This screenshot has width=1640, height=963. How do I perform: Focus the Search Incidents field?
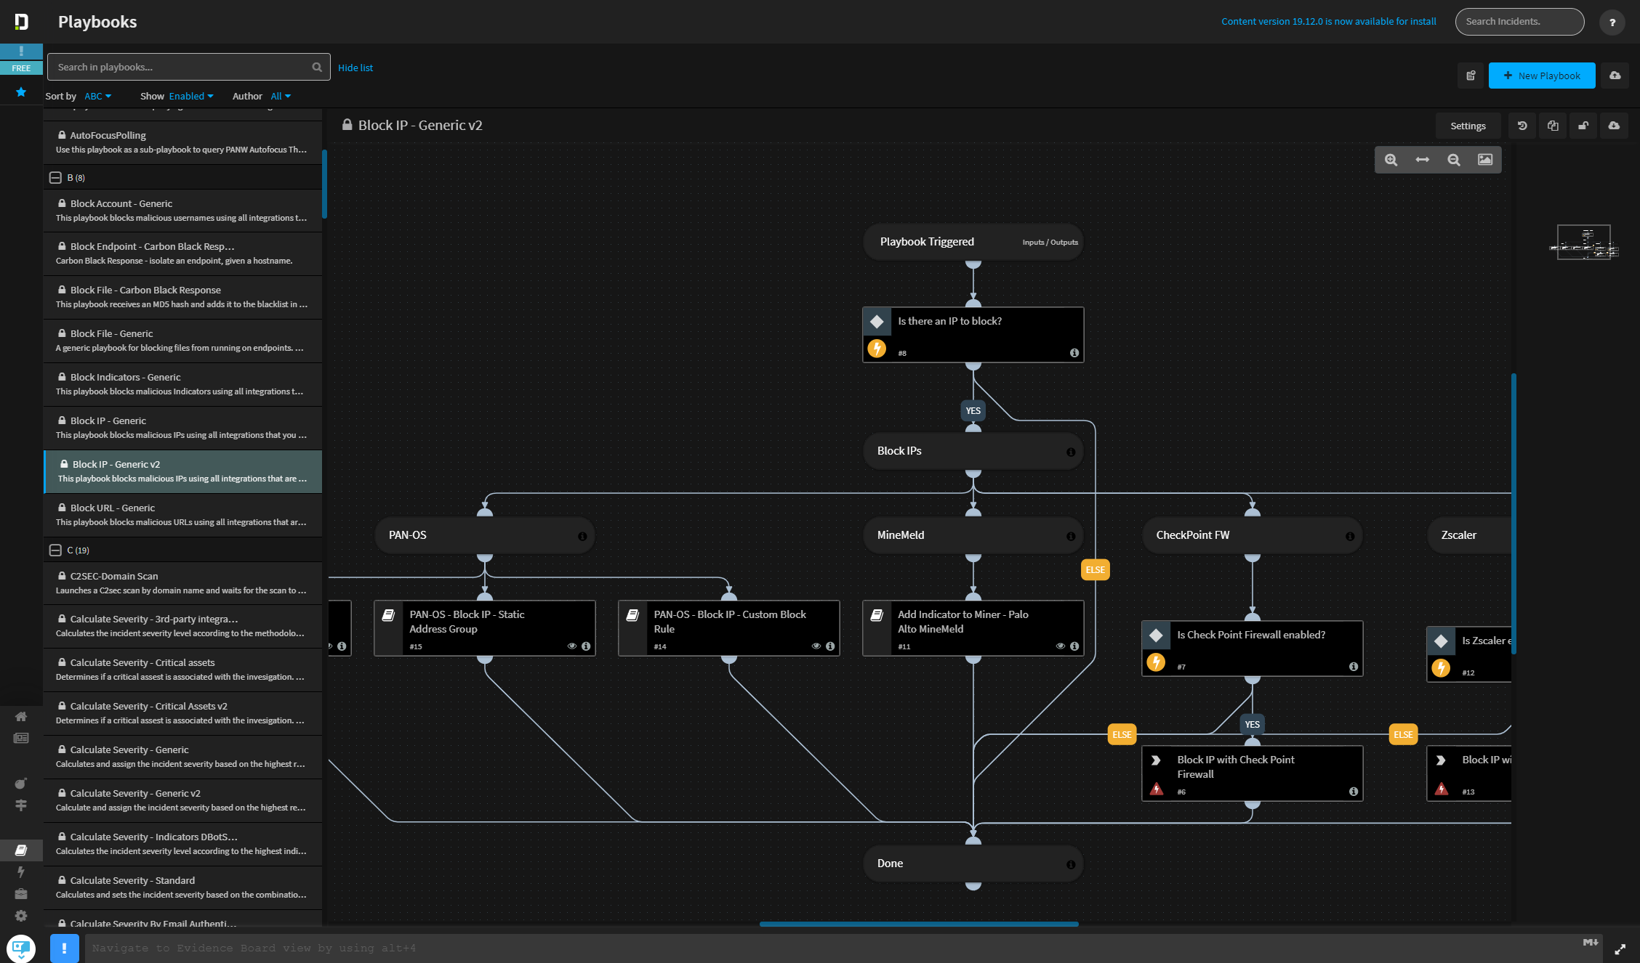tap(1519, 22)
